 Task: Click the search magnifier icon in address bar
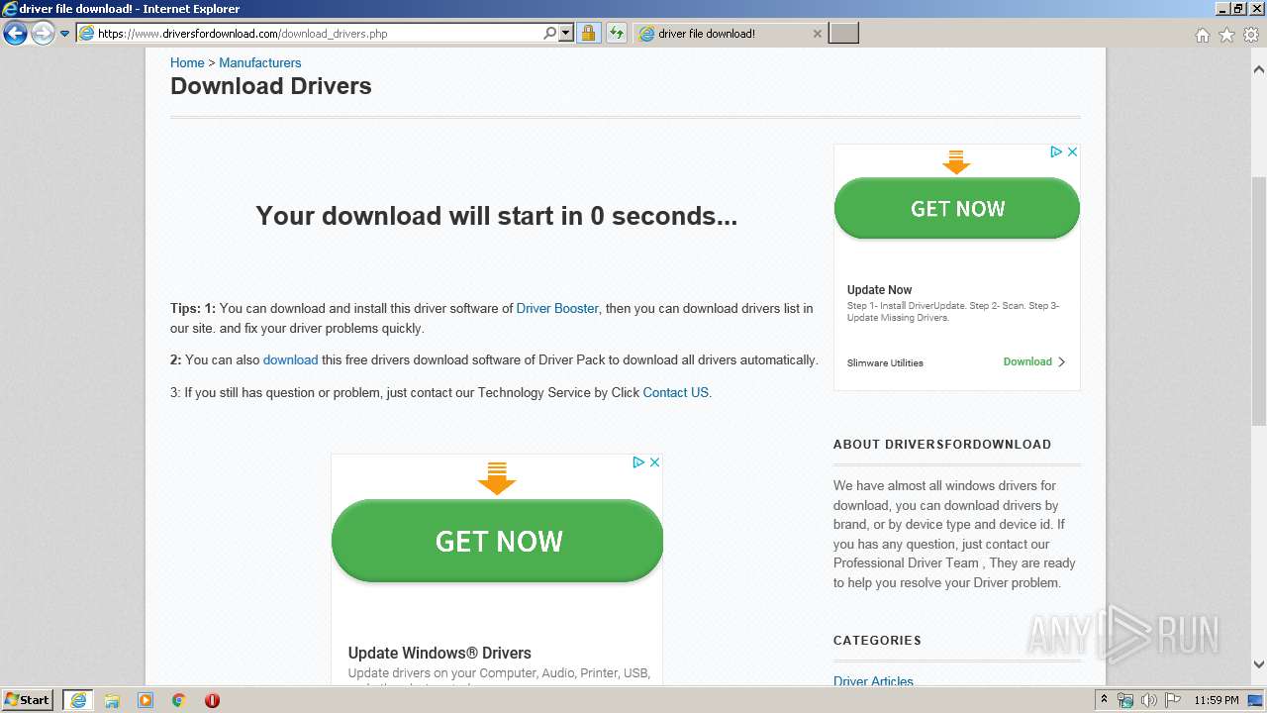pos(550,34)
